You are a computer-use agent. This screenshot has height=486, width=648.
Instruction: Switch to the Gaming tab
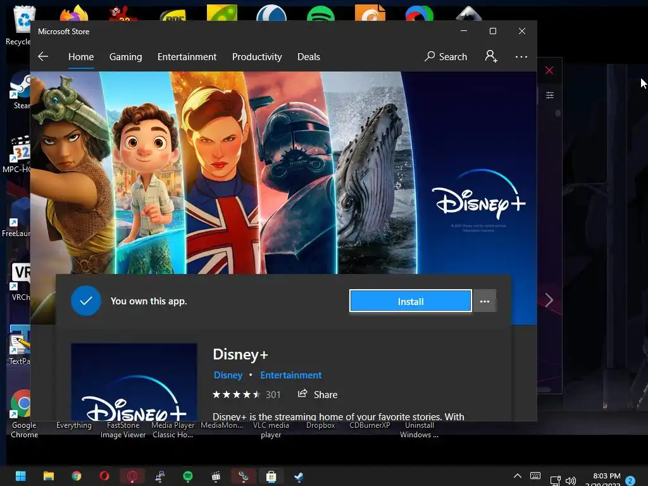[x=126, y=56]
